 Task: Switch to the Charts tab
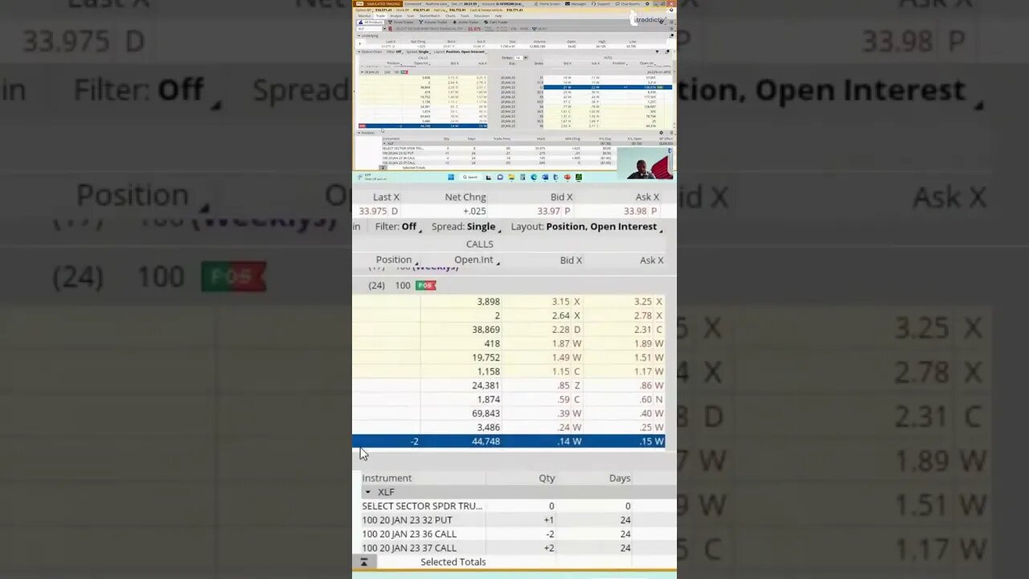(450, 16)
